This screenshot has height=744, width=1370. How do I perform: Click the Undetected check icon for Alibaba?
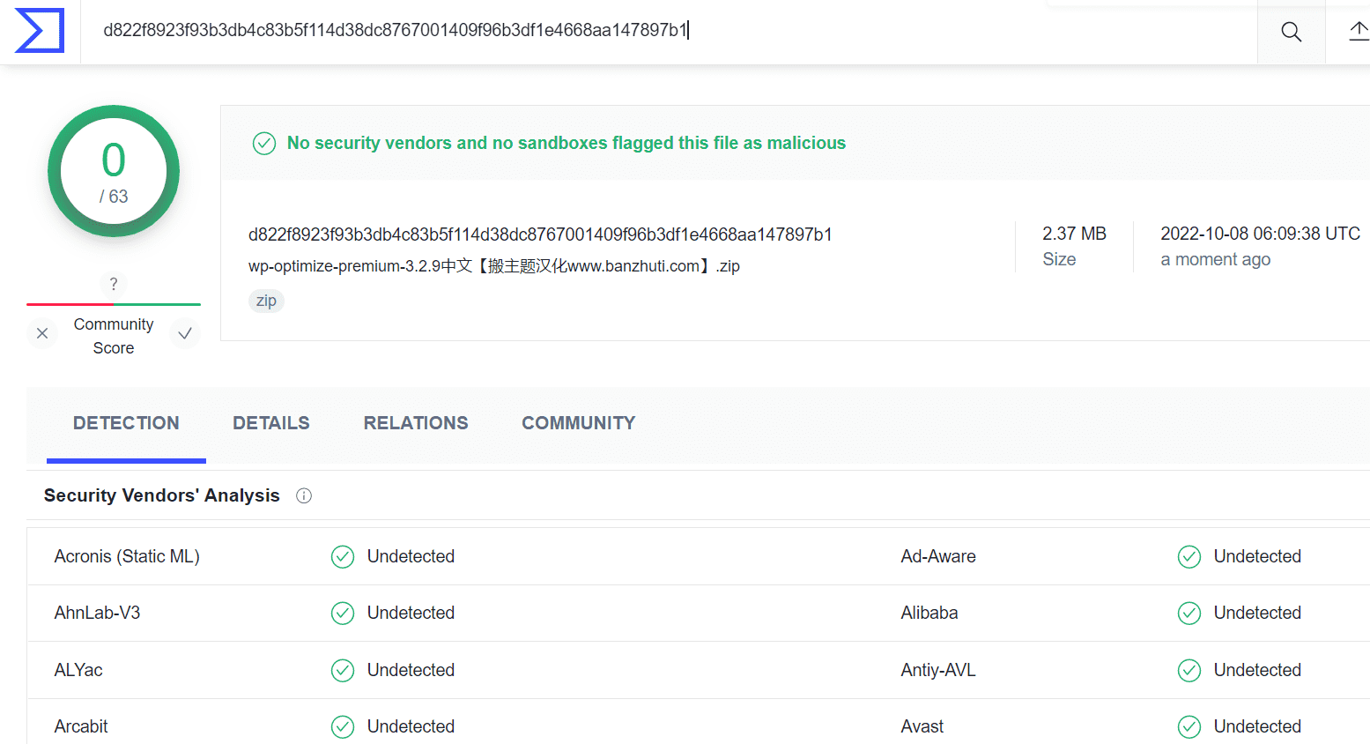pos(1189,613)
